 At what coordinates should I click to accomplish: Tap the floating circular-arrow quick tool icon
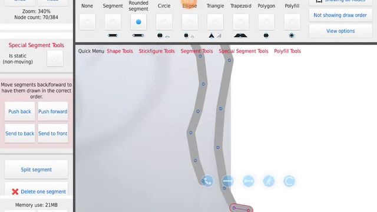point(289,181)
